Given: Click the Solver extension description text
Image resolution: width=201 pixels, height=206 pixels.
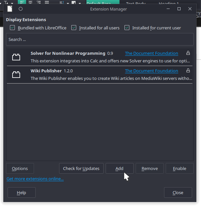Looking at the screenshot, I should 110,61.
